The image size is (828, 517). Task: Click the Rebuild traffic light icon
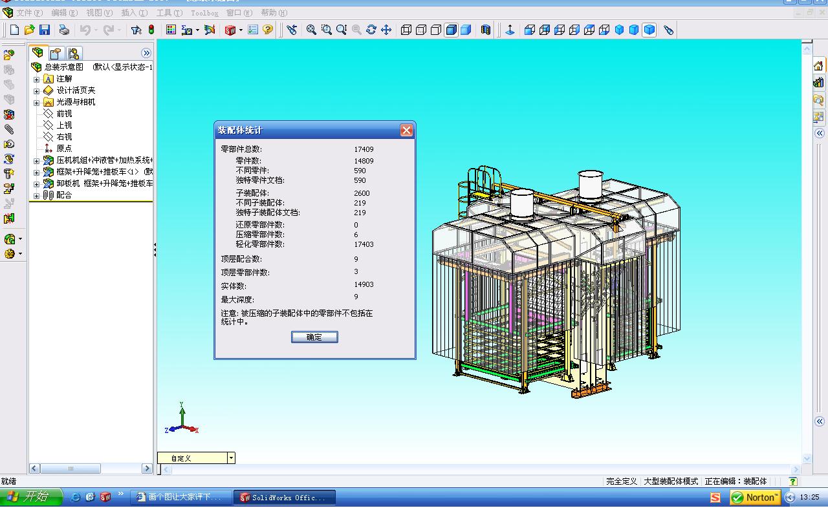click(151, 30)
